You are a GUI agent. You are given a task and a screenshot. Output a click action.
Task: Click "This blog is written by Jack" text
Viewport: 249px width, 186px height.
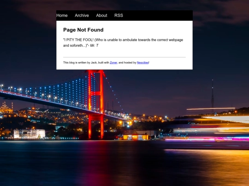80,62
